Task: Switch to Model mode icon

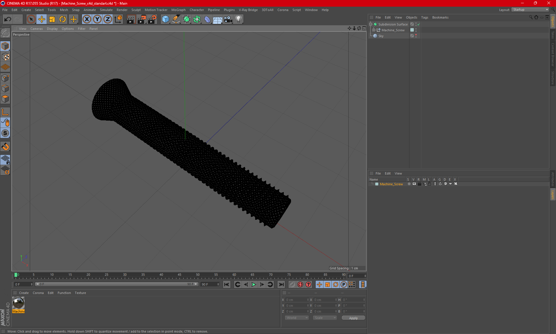Action: [x=5, y=46]
